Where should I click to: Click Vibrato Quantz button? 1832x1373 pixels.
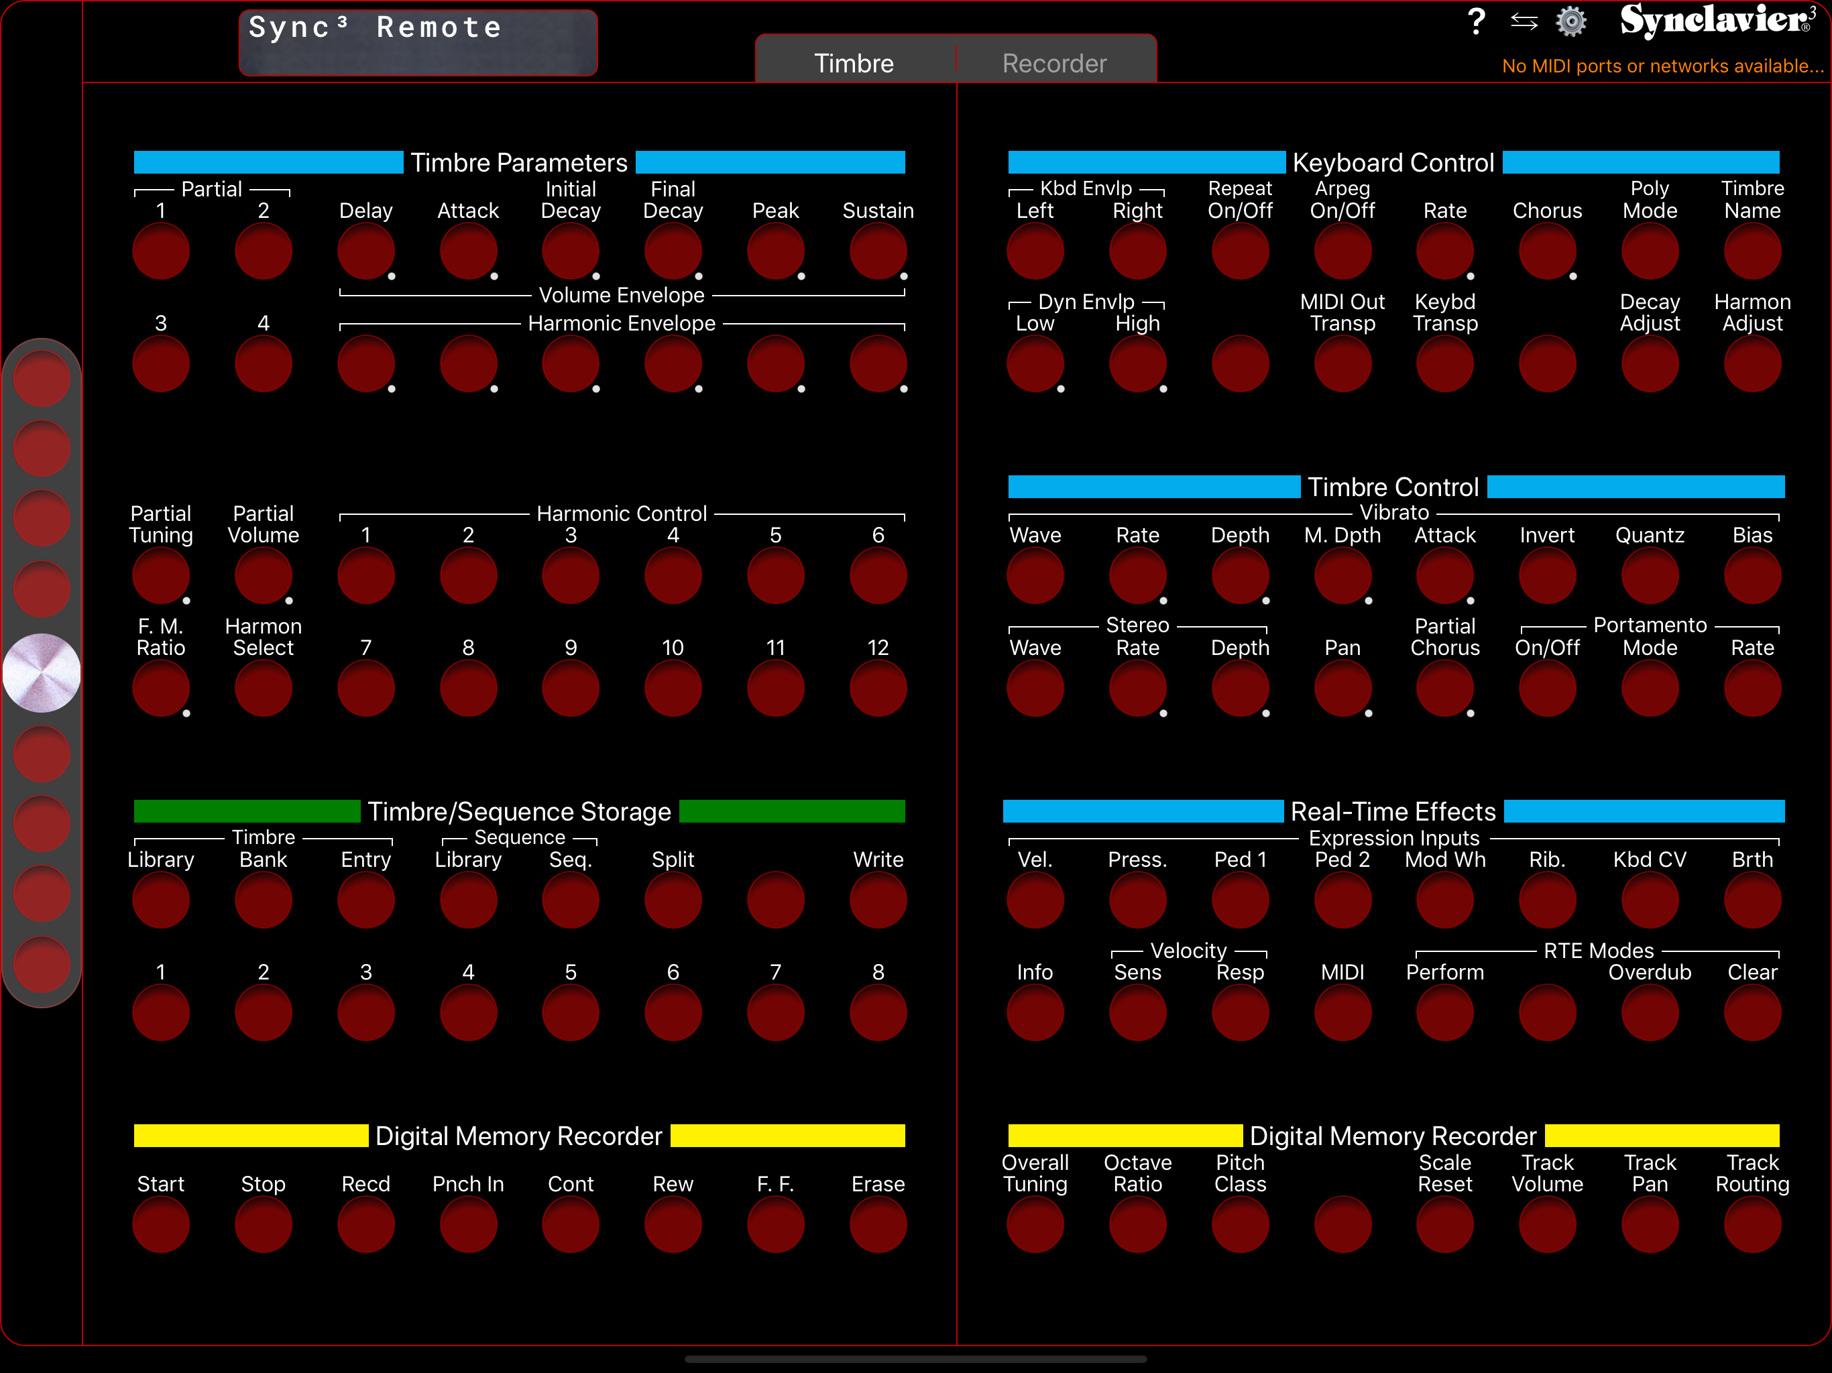pyautogui.click(x=1651, y=577)
